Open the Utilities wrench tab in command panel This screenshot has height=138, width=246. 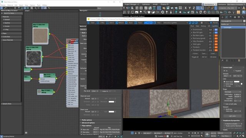pyautogui.click(x=243, y=17)
